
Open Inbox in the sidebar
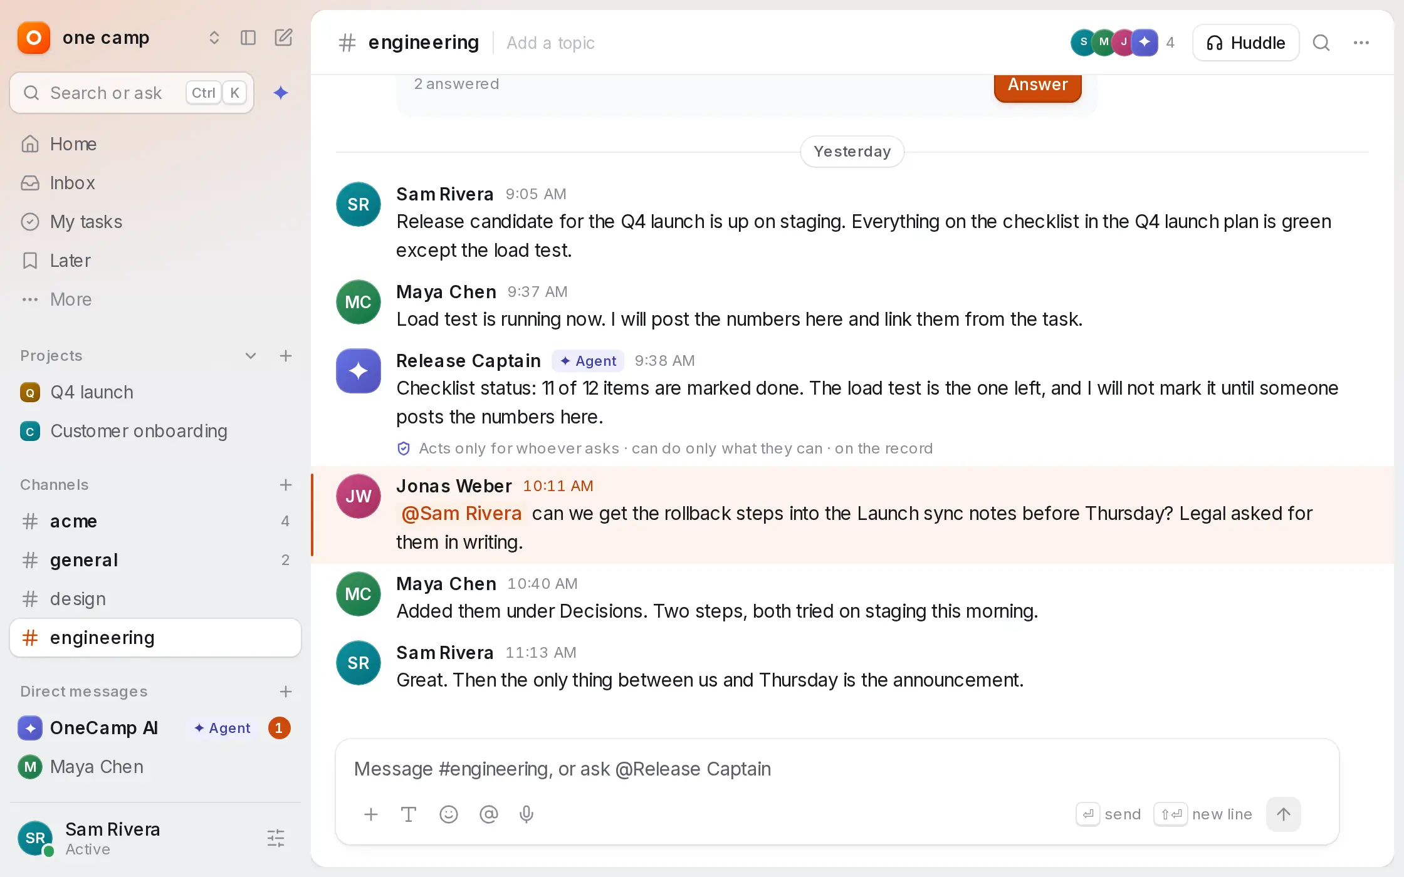click(155, 183)
